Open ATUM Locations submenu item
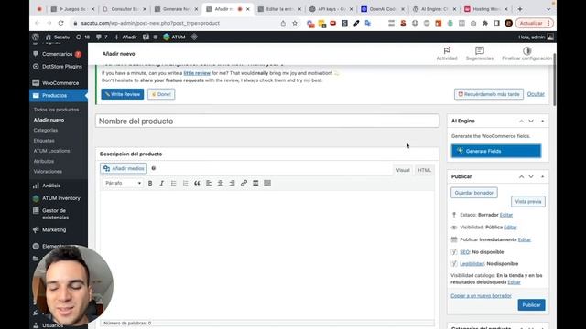The height and width of the screenshot is (329, 586). (x=51, y=151)
